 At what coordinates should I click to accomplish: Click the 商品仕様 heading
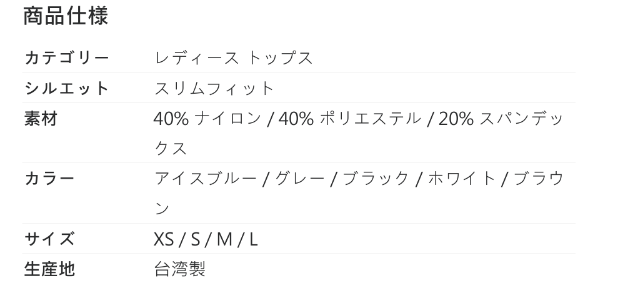pos(66,16)
